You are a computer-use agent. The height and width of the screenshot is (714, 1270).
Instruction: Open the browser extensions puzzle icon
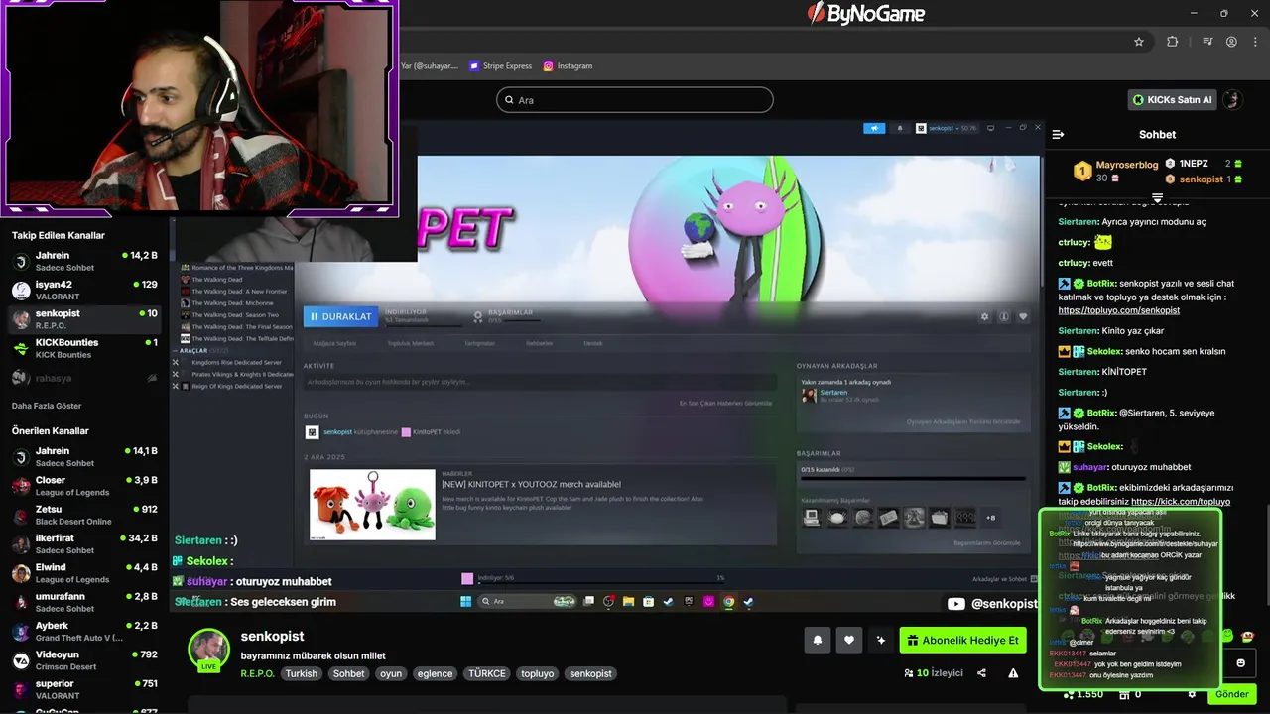coord(1173,42)
